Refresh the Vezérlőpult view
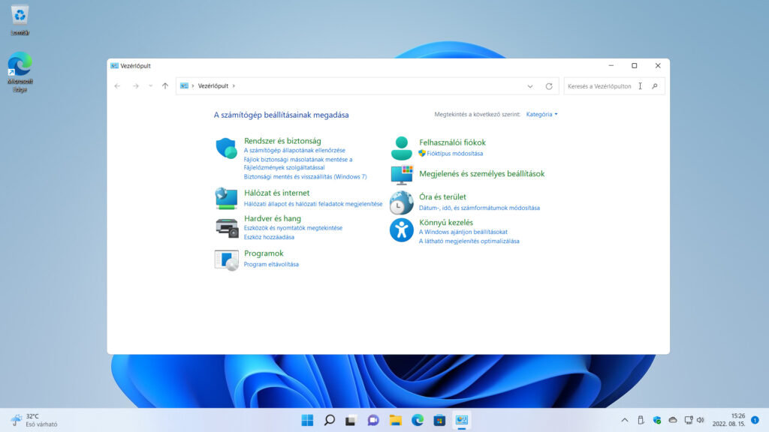Screen dimensions: 769x432 (549, 86)
